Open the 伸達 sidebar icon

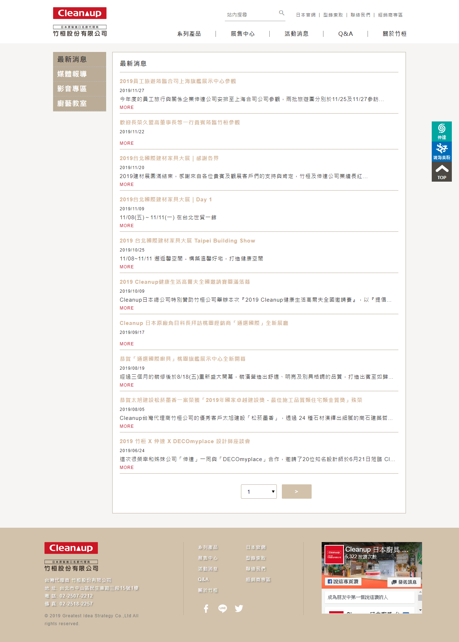pyautogui.click(x=442, y=131)
